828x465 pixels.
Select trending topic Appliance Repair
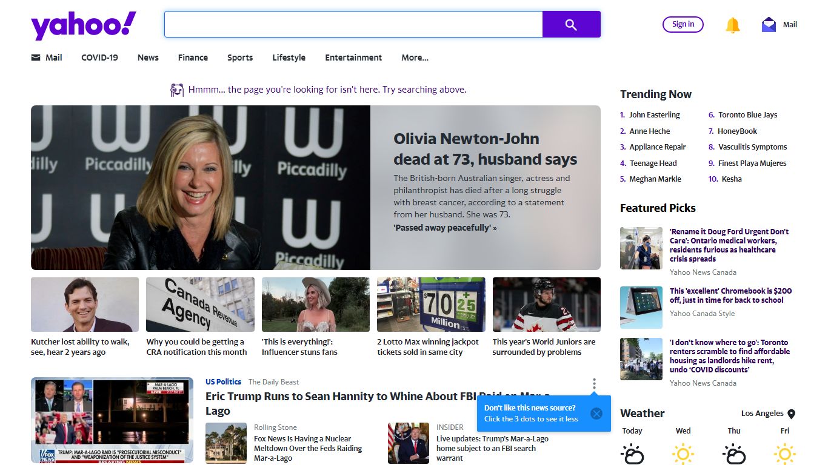click(658, 147)
